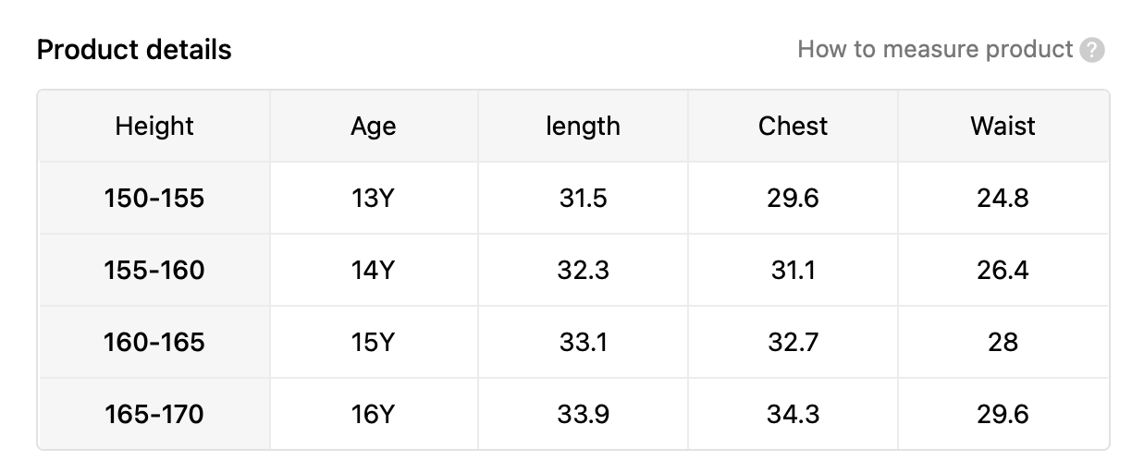Viewport: 1132px width, 473px height.
Task: Click the Waist column header
Action: [x=1003, y=126]
